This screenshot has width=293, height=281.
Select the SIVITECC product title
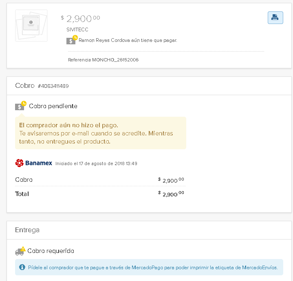click(x=77, y=30)
